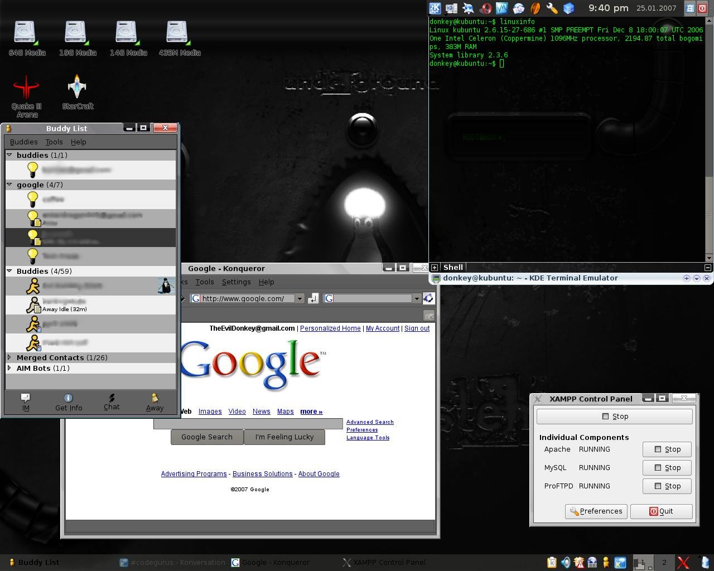
Task: Open the Konqueror URL history dropdown
Action: 300,298
